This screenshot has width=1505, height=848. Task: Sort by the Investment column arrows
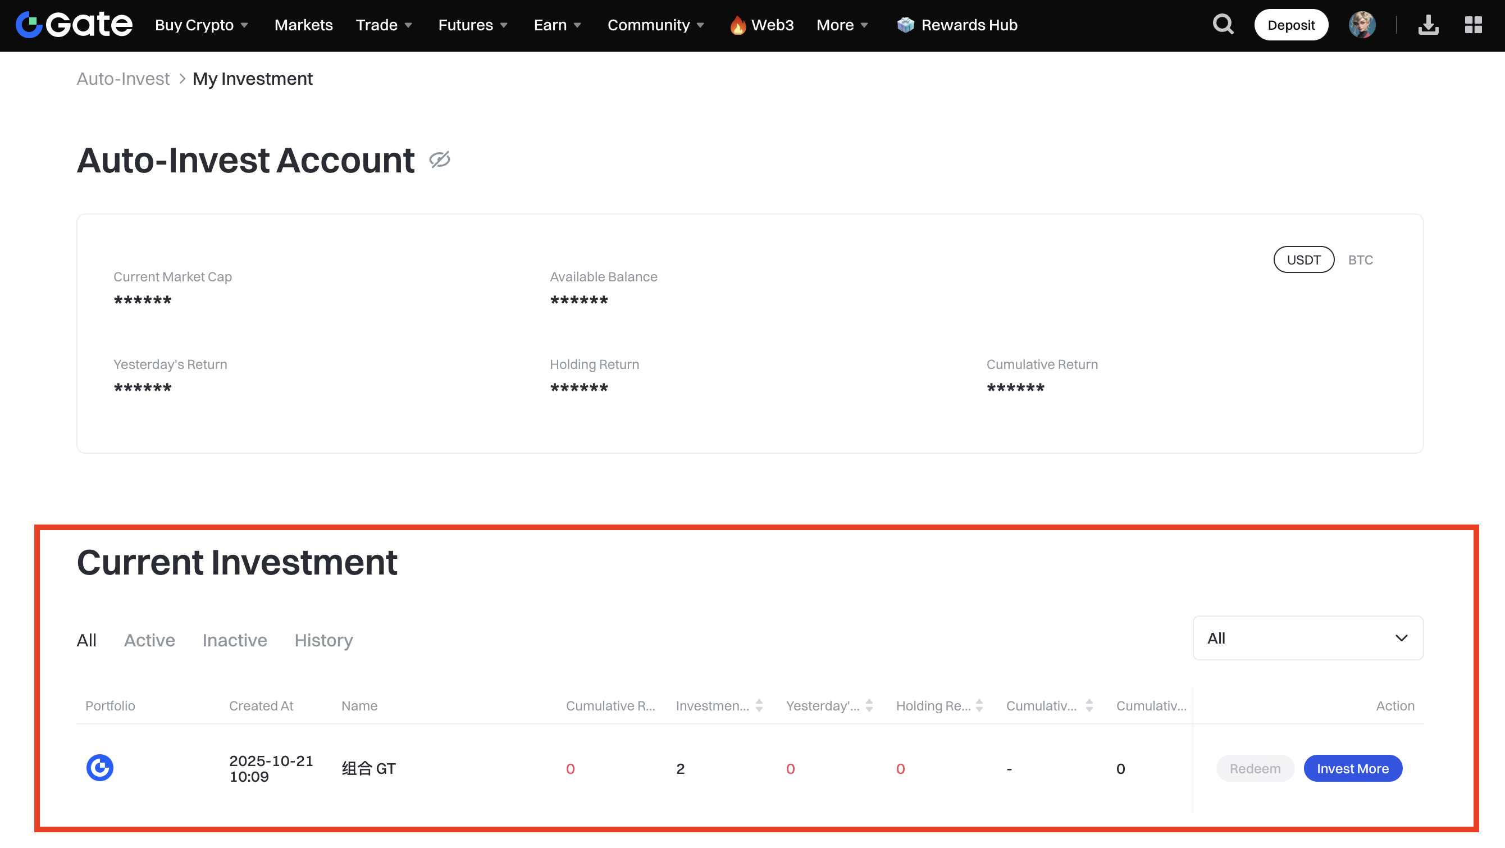coord(759,705)
